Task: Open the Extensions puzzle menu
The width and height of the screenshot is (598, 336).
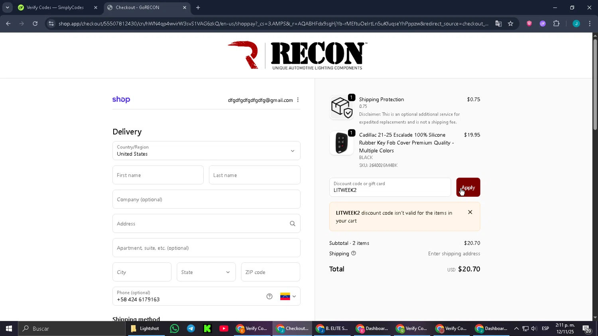Action: (x=557, y=23)
